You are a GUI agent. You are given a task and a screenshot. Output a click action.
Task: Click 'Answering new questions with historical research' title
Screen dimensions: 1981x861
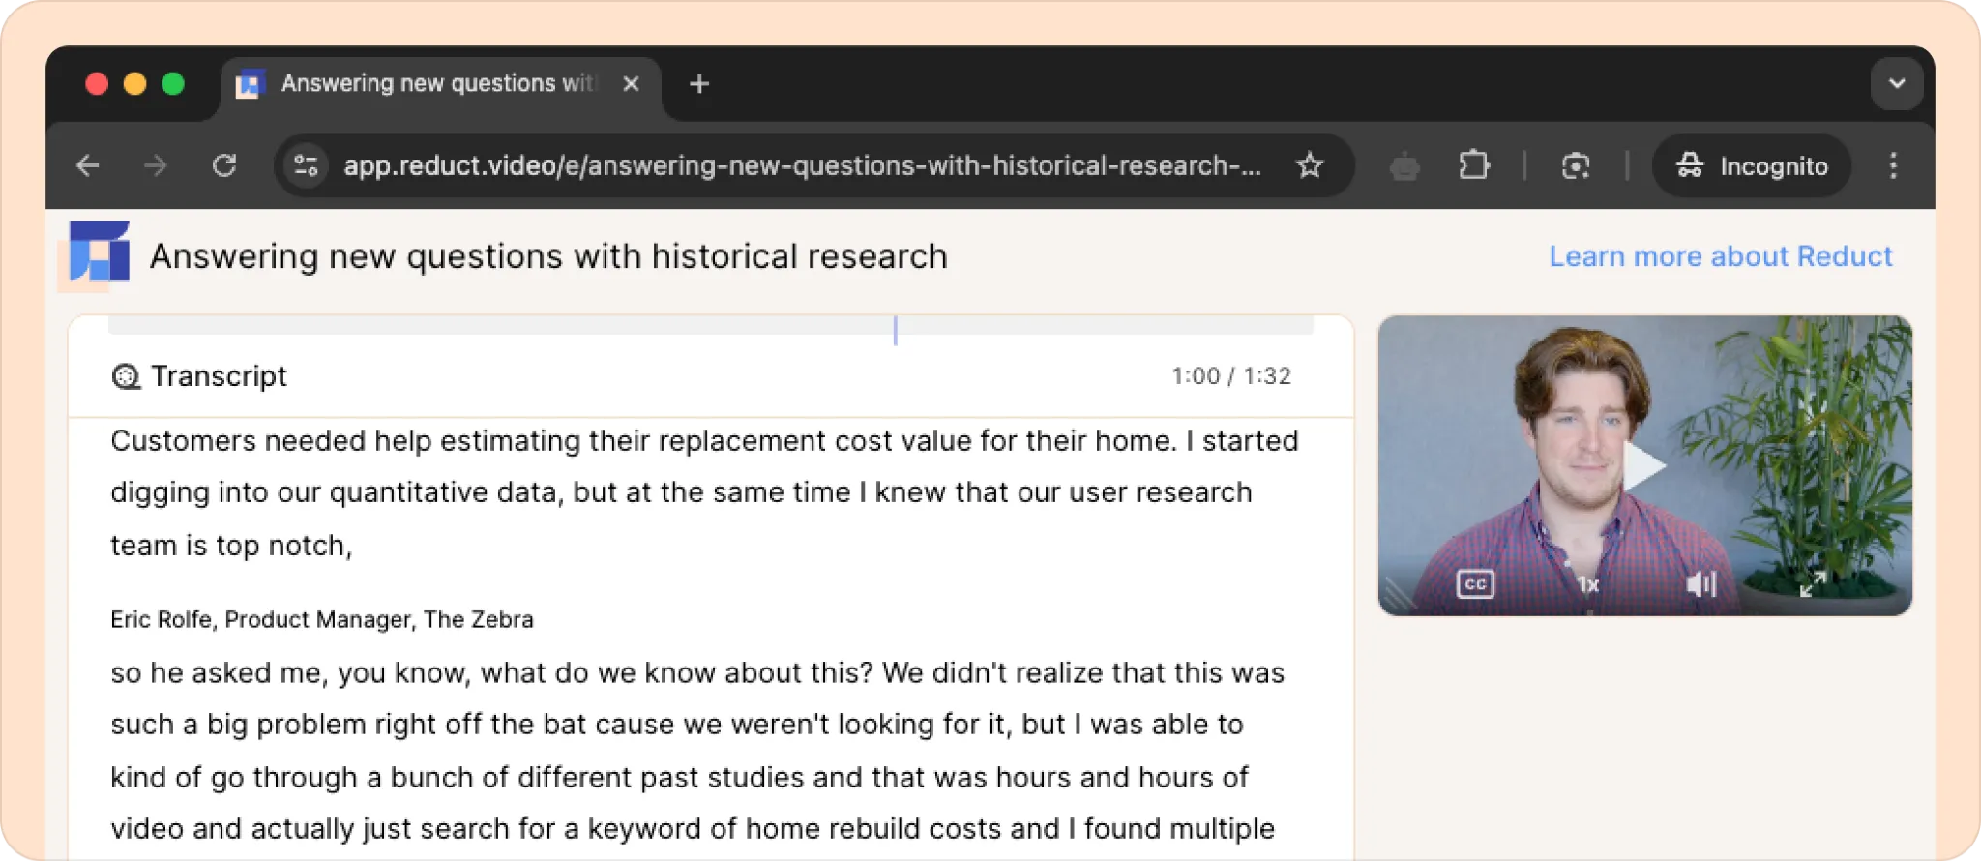point(548,256)
